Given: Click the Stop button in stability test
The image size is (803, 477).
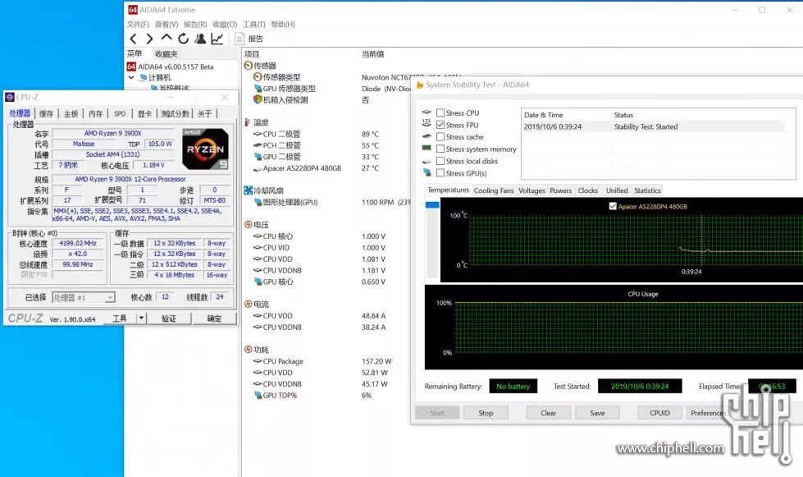Looking at the screenshot, I should 486,413.
